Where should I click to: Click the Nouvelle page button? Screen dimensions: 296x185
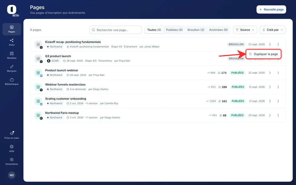(x=271, y=10)
